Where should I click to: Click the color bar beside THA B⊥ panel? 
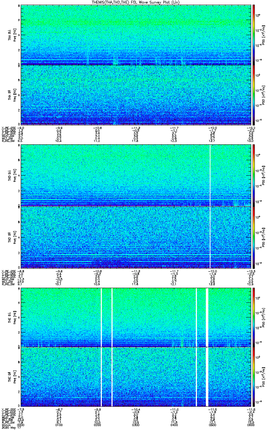[x=254, y=35]
